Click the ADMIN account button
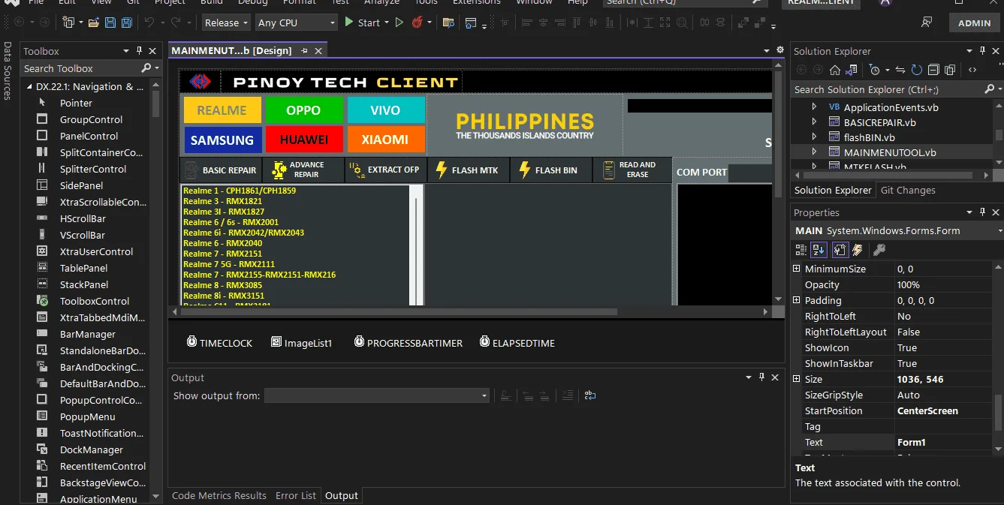Image resolution: width=1004 pixels, height=505 pixels. 975,23
